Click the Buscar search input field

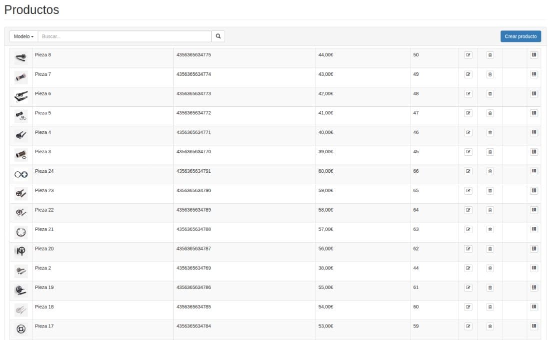pos(124,36)
